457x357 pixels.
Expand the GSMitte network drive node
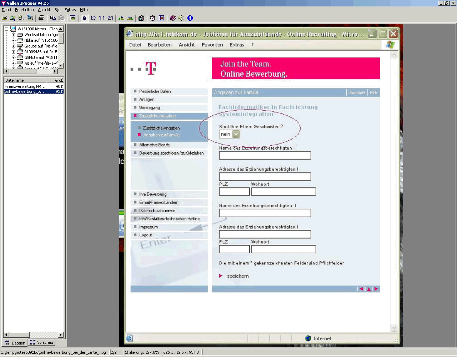point(13,57)
